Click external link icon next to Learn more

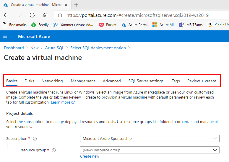click(73, 102)
